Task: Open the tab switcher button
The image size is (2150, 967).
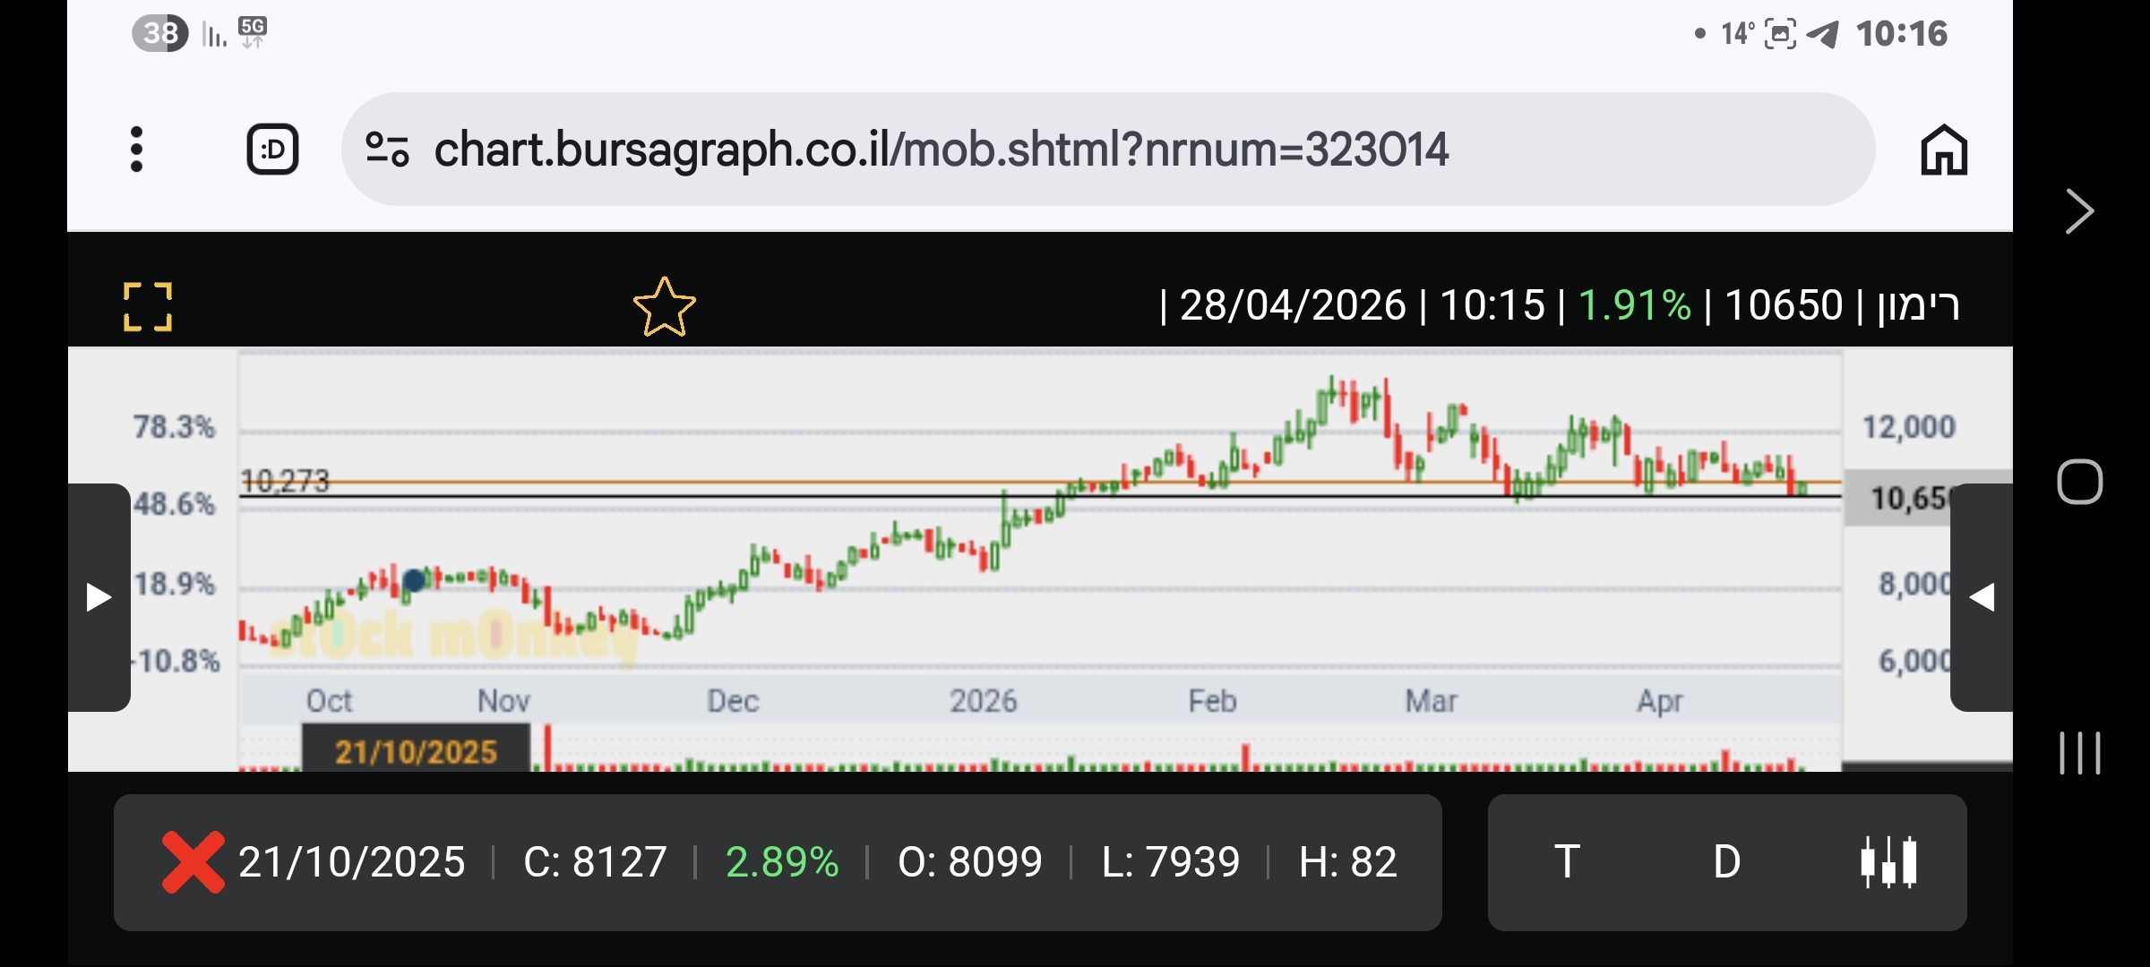Action: [272, 149]
